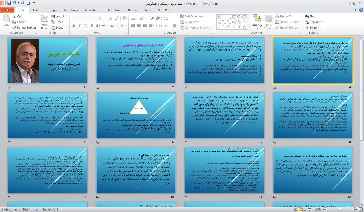Click the Reset slide button
Viewport: 364px width, 212px height.
tap(57, 22)
